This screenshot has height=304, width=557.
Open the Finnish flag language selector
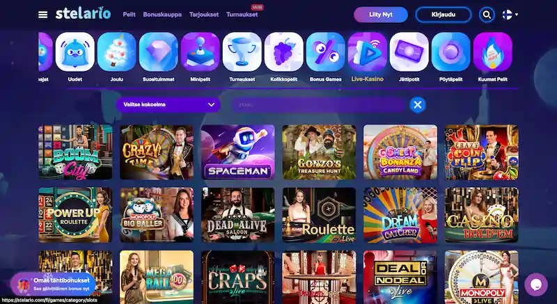tap(510, 15)
